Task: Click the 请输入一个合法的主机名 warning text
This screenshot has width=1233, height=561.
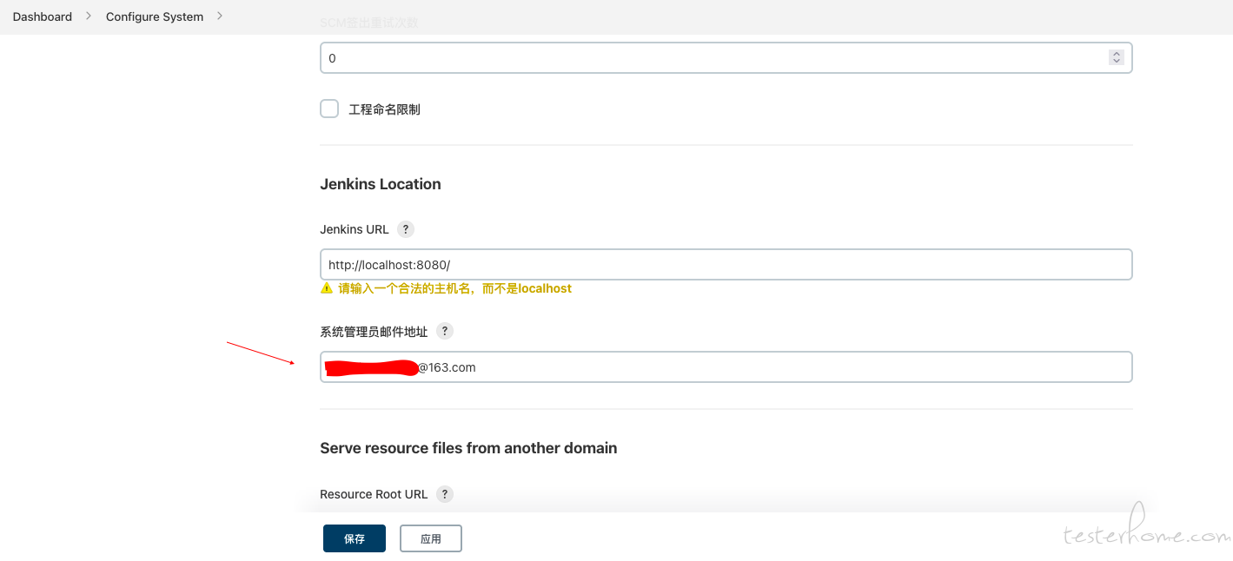Action: (454, 288)
